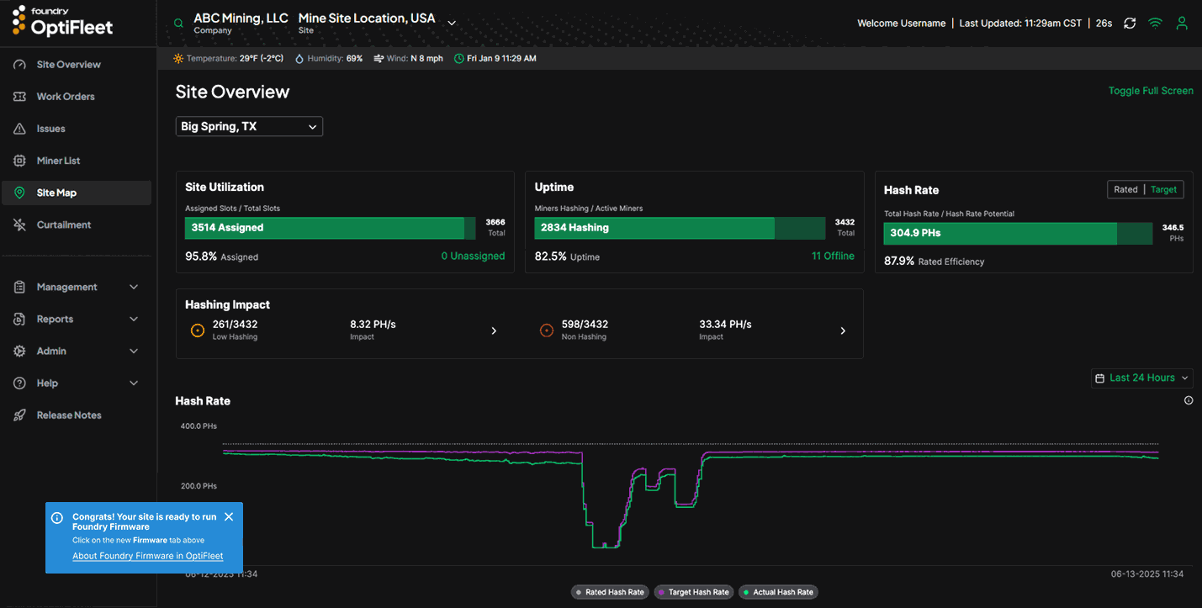Check the network connection wifi icon
Screen dimensions: 1202x608
pos(1155,23)
